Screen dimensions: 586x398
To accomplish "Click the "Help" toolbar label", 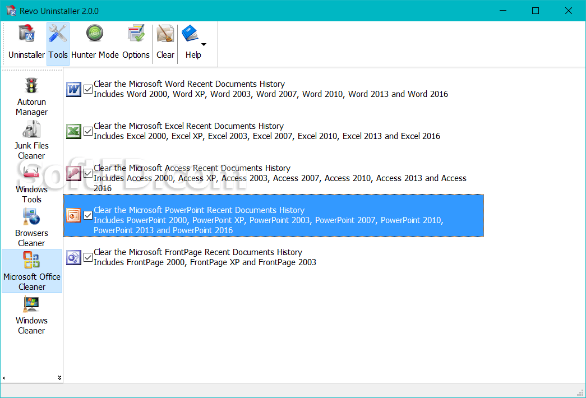I will [193, 55].
